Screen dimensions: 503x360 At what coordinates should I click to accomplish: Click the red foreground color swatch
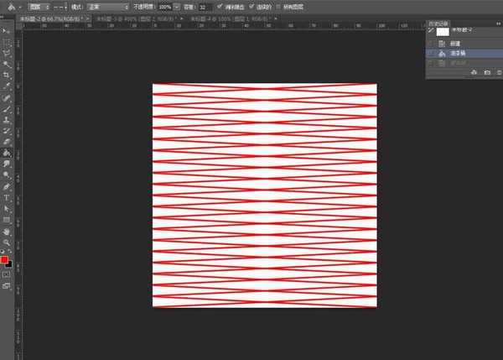coord(5,261)
